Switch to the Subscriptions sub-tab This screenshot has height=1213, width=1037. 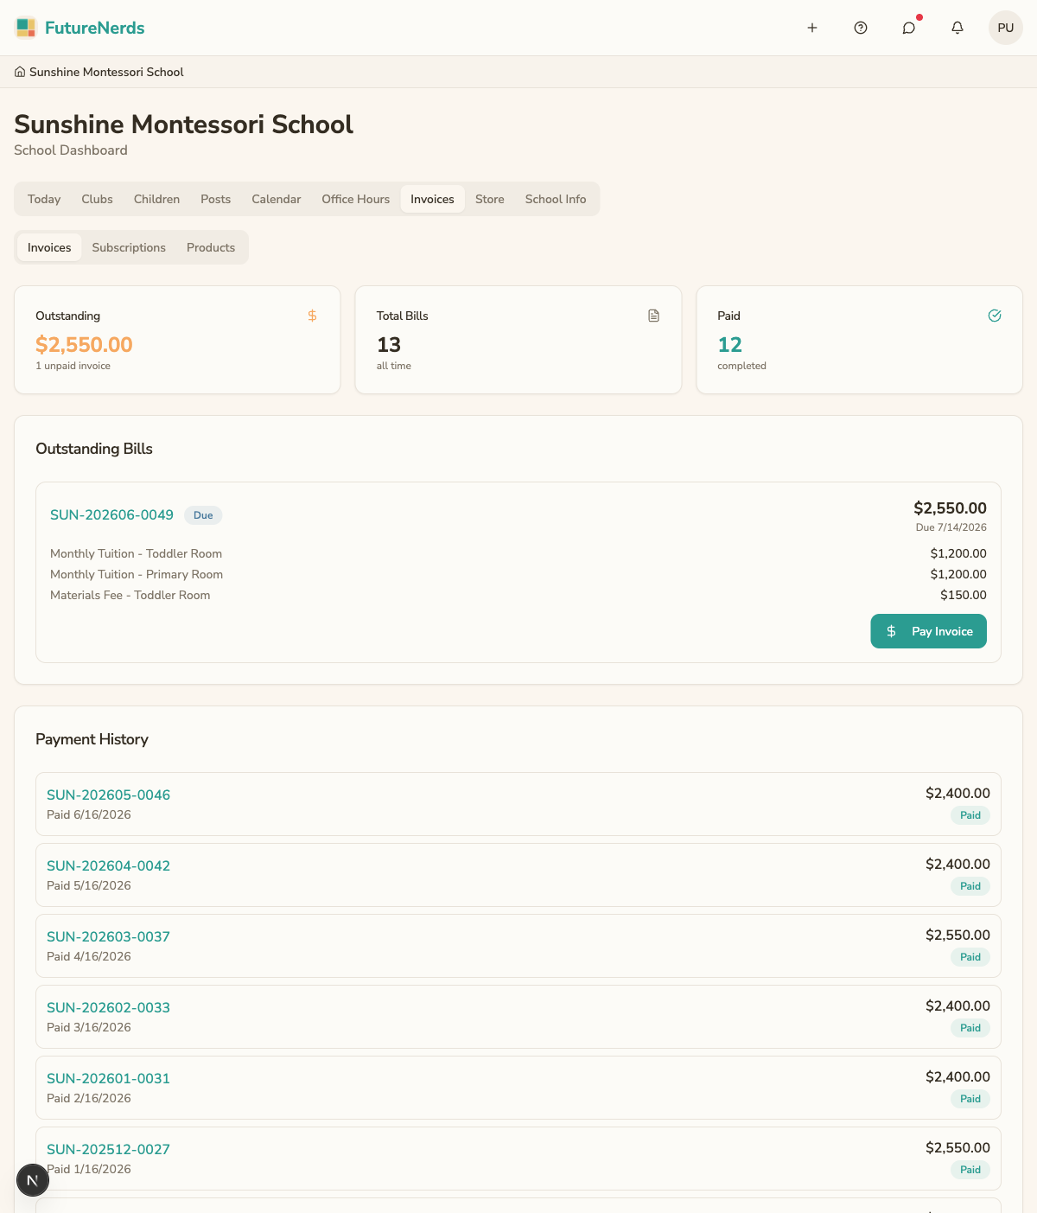coord(129,247)
